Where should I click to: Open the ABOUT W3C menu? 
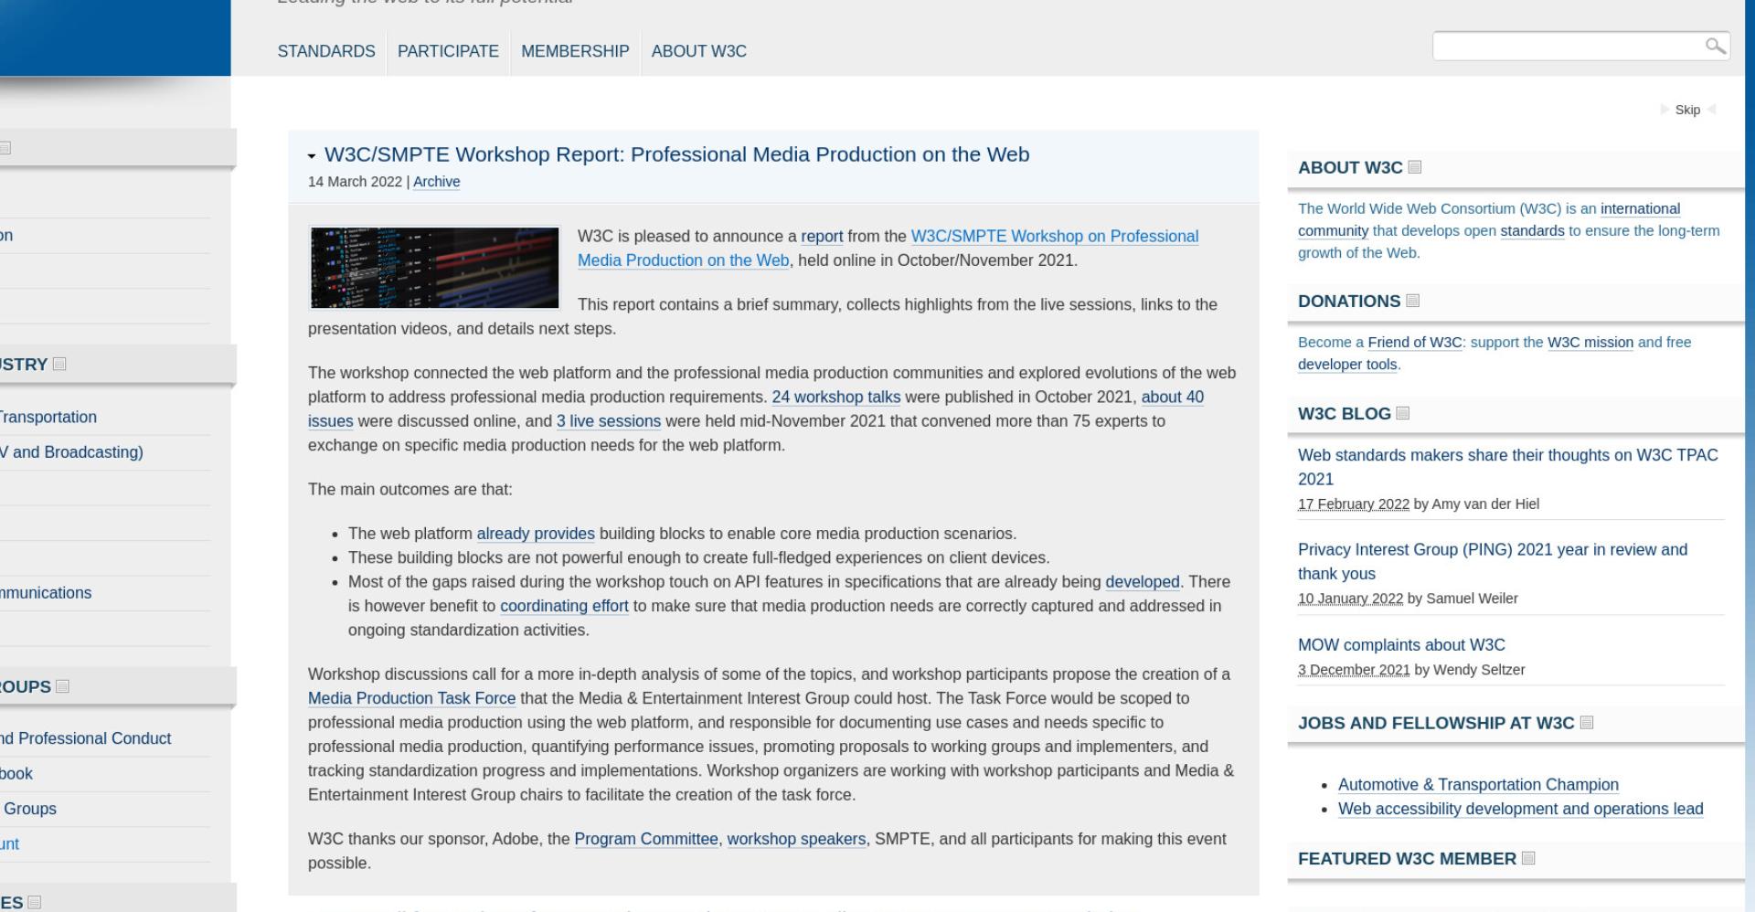point(699,51)
